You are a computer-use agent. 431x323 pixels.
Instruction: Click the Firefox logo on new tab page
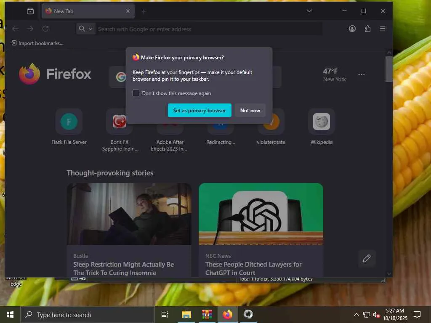point(55,74)
